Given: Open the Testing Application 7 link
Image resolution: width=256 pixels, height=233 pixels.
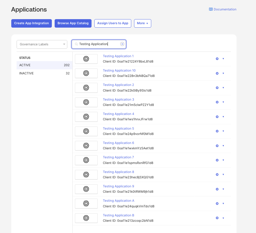Looking at the screenshot, I should (118, 157).
